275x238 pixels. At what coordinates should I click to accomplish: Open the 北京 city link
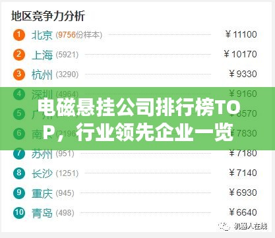42,35
